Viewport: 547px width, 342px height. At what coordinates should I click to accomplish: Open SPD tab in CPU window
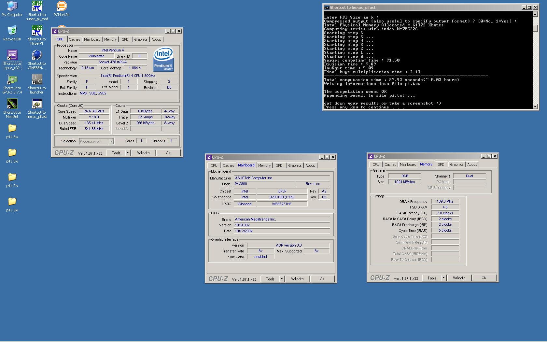click(125, 39)
